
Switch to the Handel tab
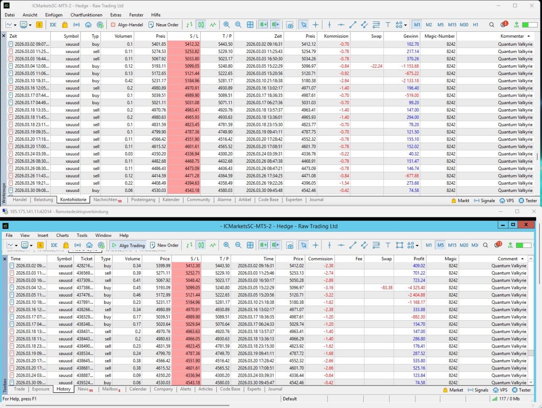click(20, 200)
